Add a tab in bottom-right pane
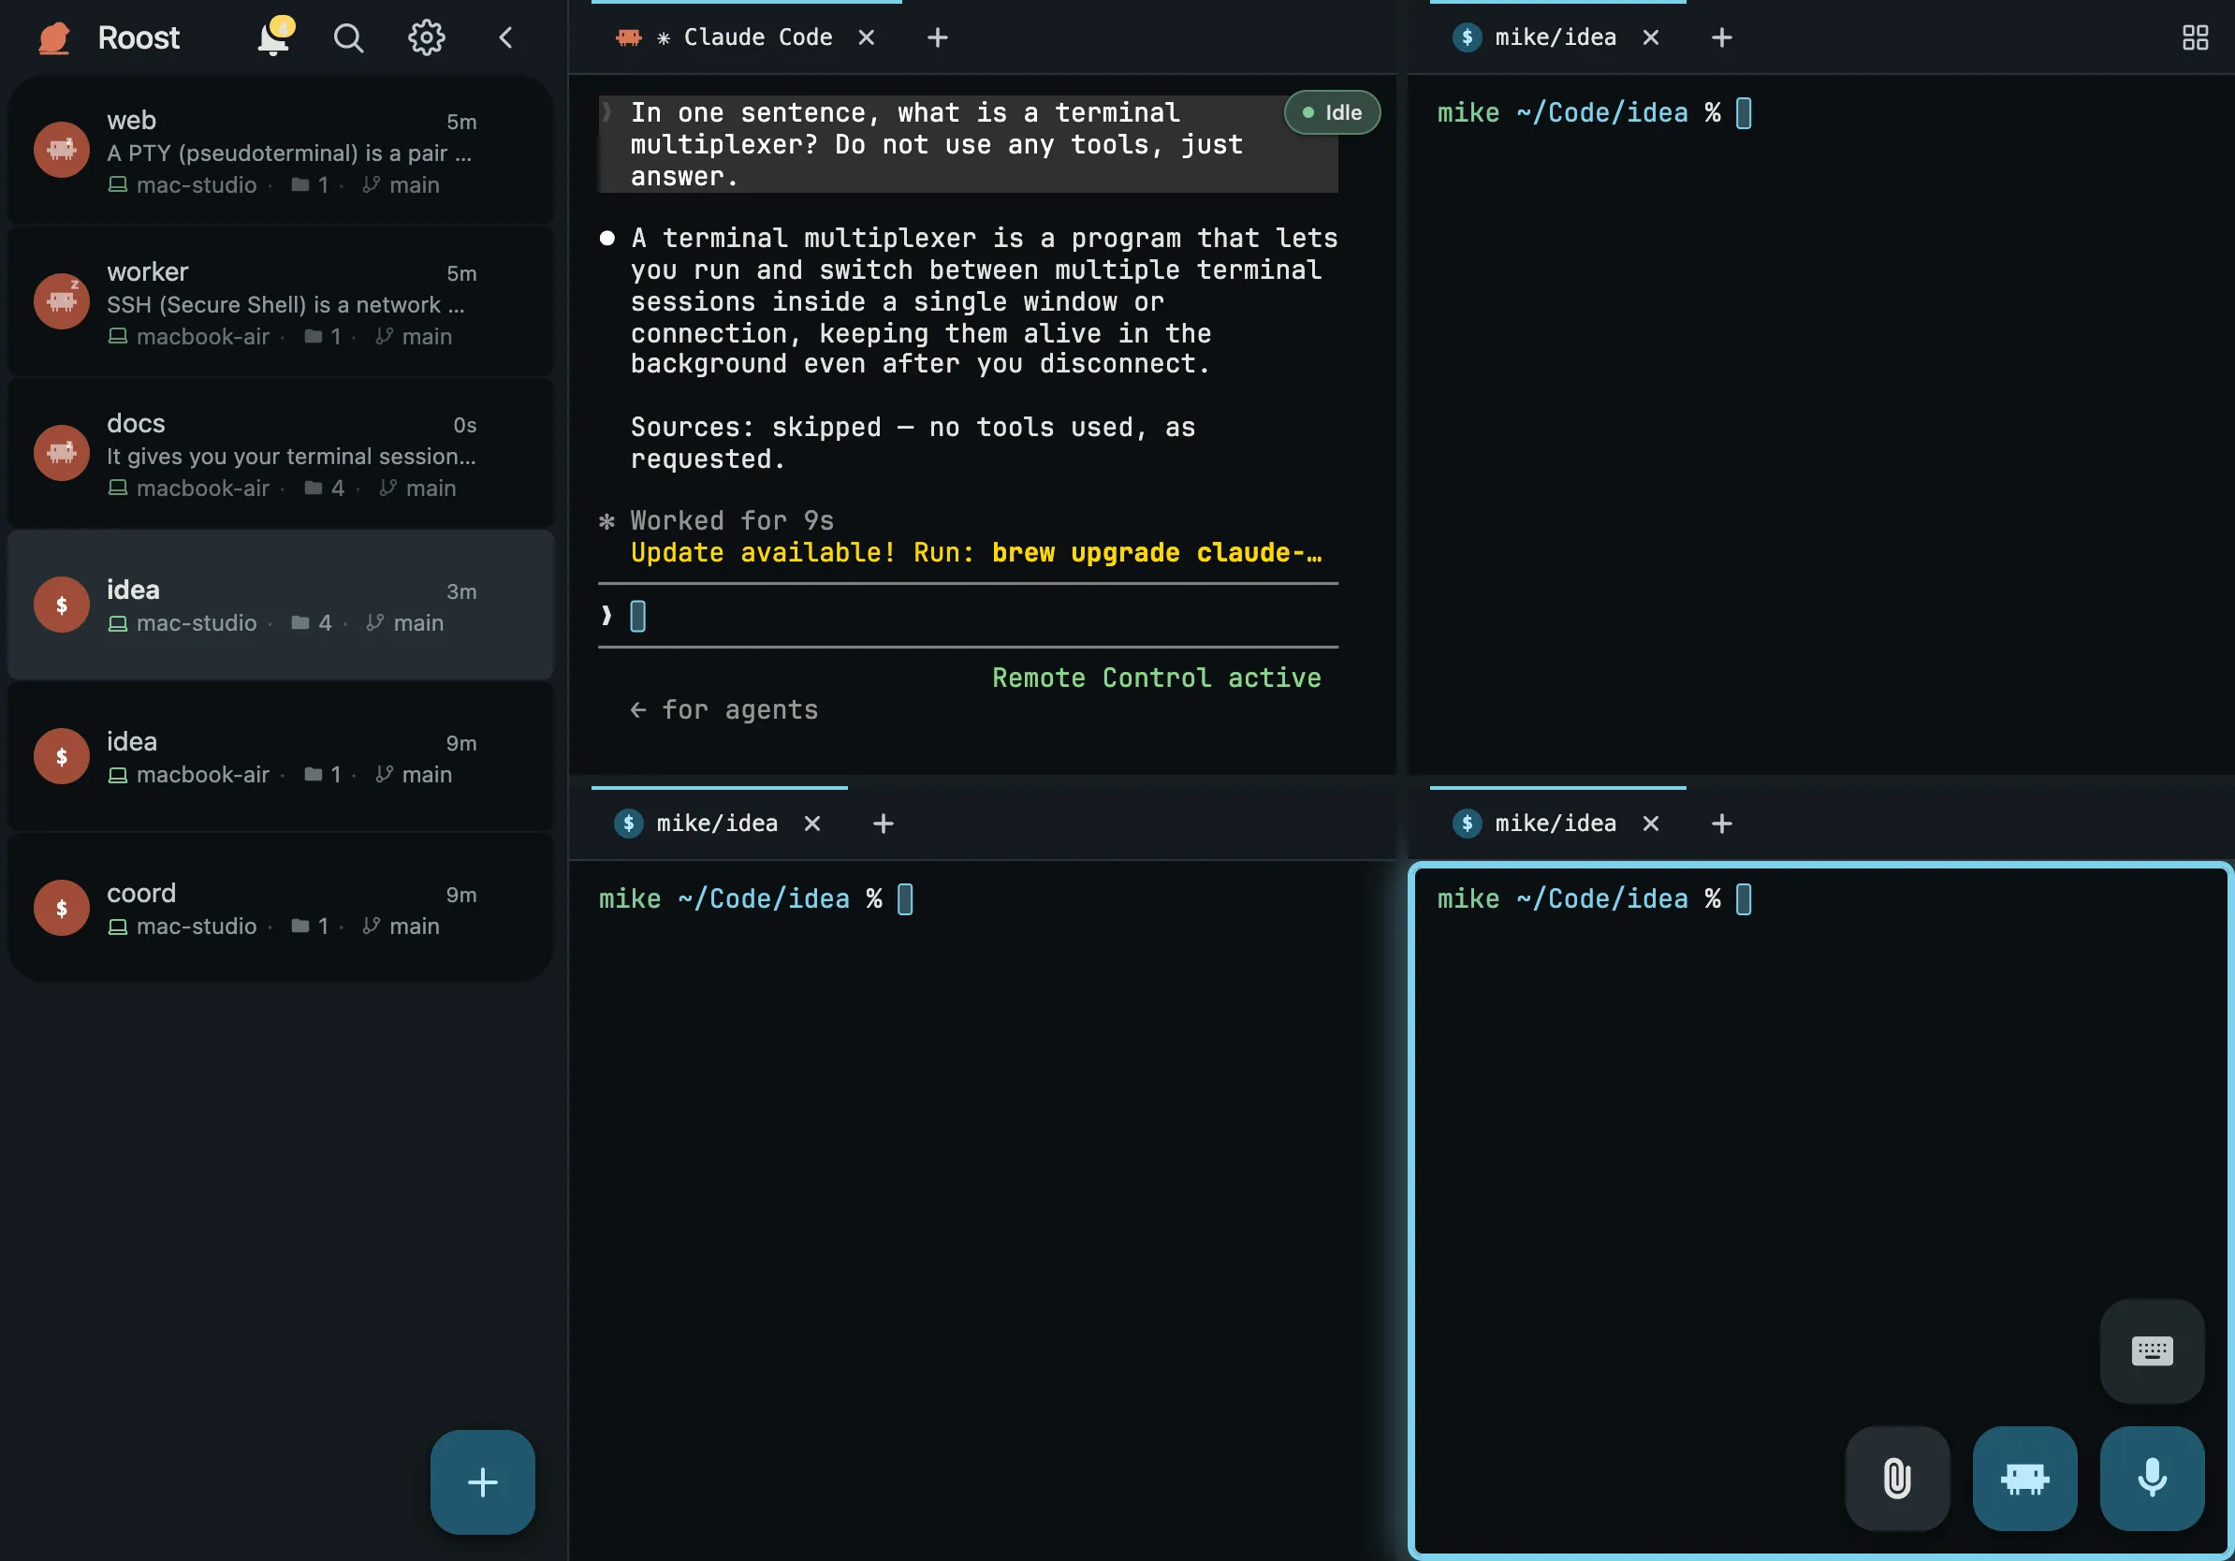The height and width of the screenshot is (1561, 2235). coord(1722,824)
